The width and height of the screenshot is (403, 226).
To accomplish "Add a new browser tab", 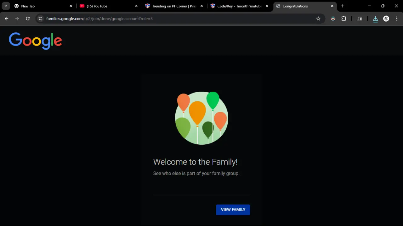I will pyautogui.click(x=343, y=6).
